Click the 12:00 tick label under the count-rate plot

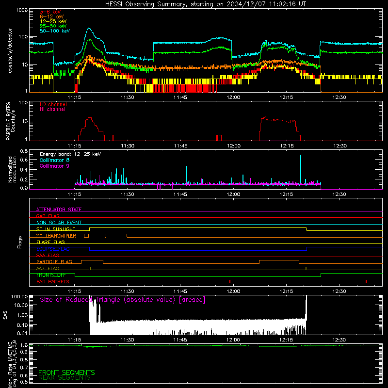[x=233, y=97]
